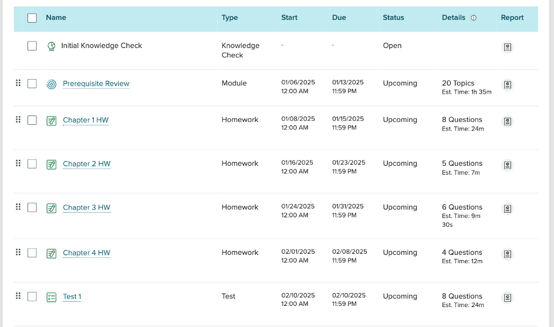Image resolution: width=554 pixels, height=327 pixels.
Task: Click the drag handle beside Chapter 2 HW
Action: tap(18, 163)
